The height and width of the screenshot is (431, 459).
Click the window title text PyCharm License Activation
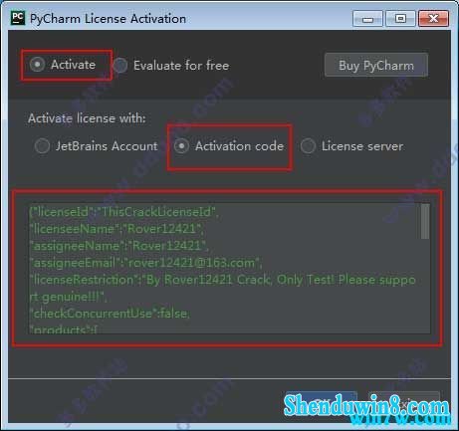click(108, 19)
